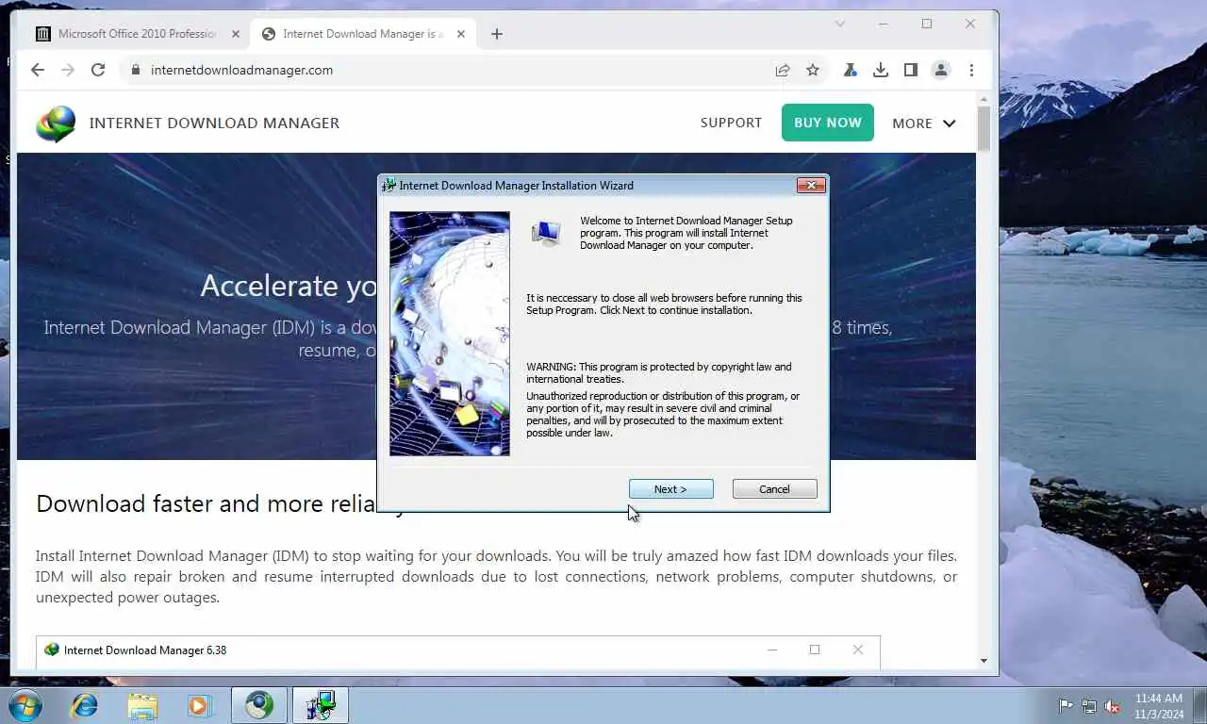1207x724 pixels.
Task: Click the Welcome to Internet Download Manager Setup text
Action: click(x=686, y=233)
